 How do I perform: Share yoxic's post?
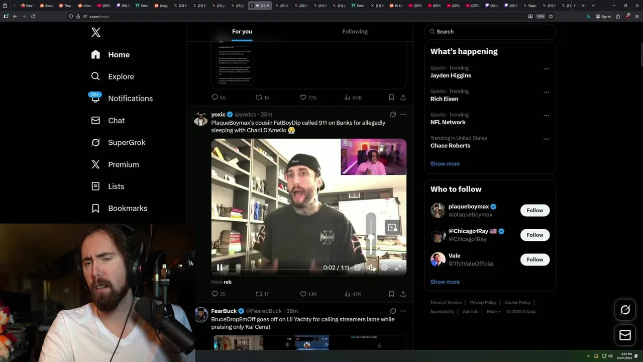click(403, 294)
